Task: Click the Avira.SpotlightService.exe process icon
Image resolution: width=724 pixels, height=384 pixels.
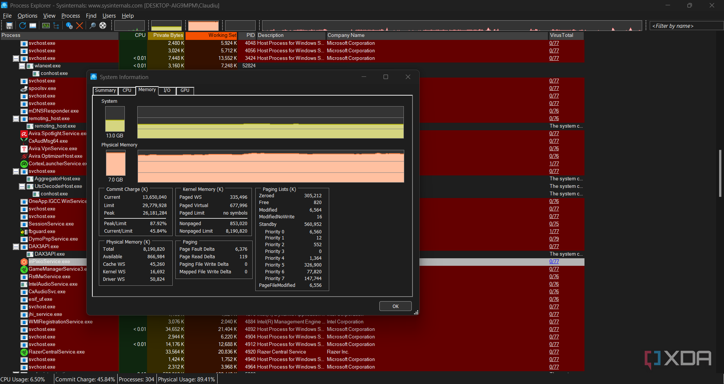Action: pos(24,134)
